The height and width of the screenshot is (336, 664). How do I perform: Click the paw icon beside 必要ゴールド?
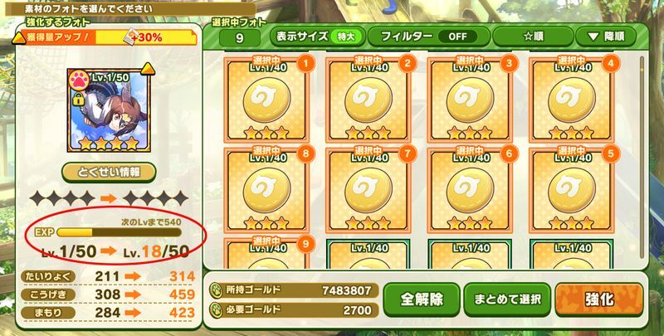(216, 309)
